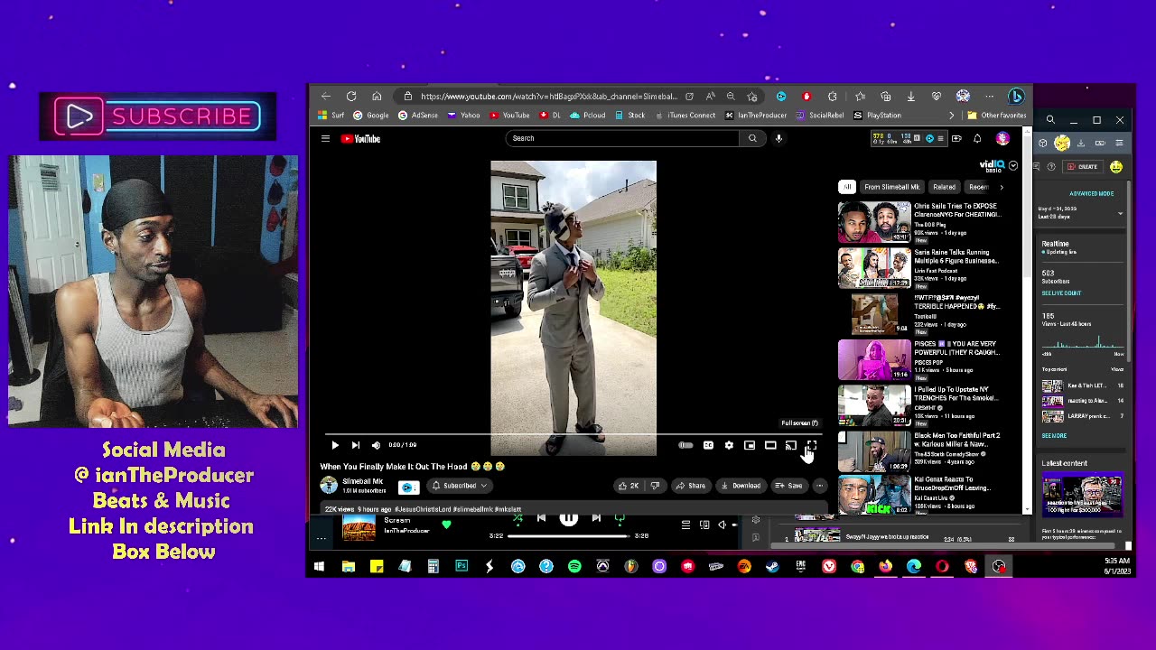Open SEE LIVE COUNT link in Studio panel
Image resolution: width=1156 pixels, height=650 pixels.
[x=1061, y=293]
